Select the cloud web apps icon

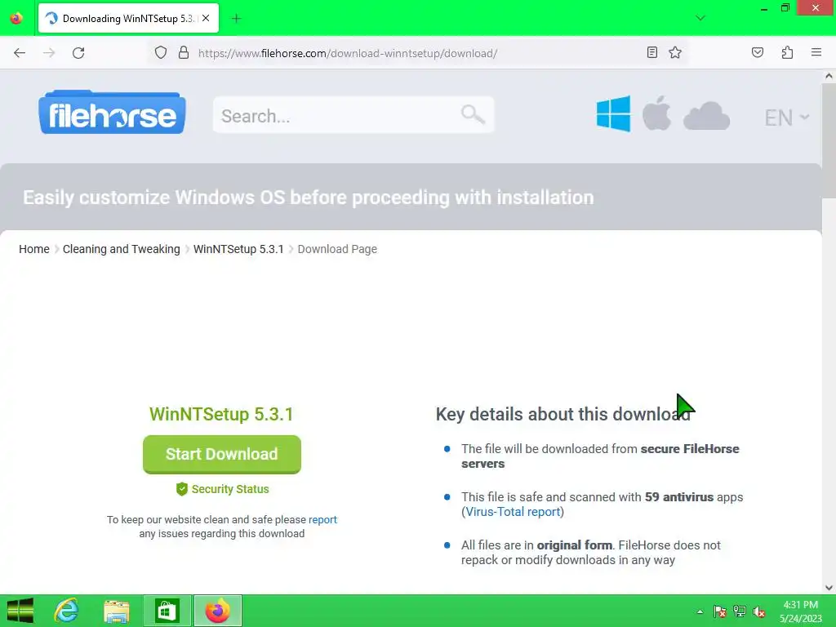pyautogui.click(x=706, y=116)
